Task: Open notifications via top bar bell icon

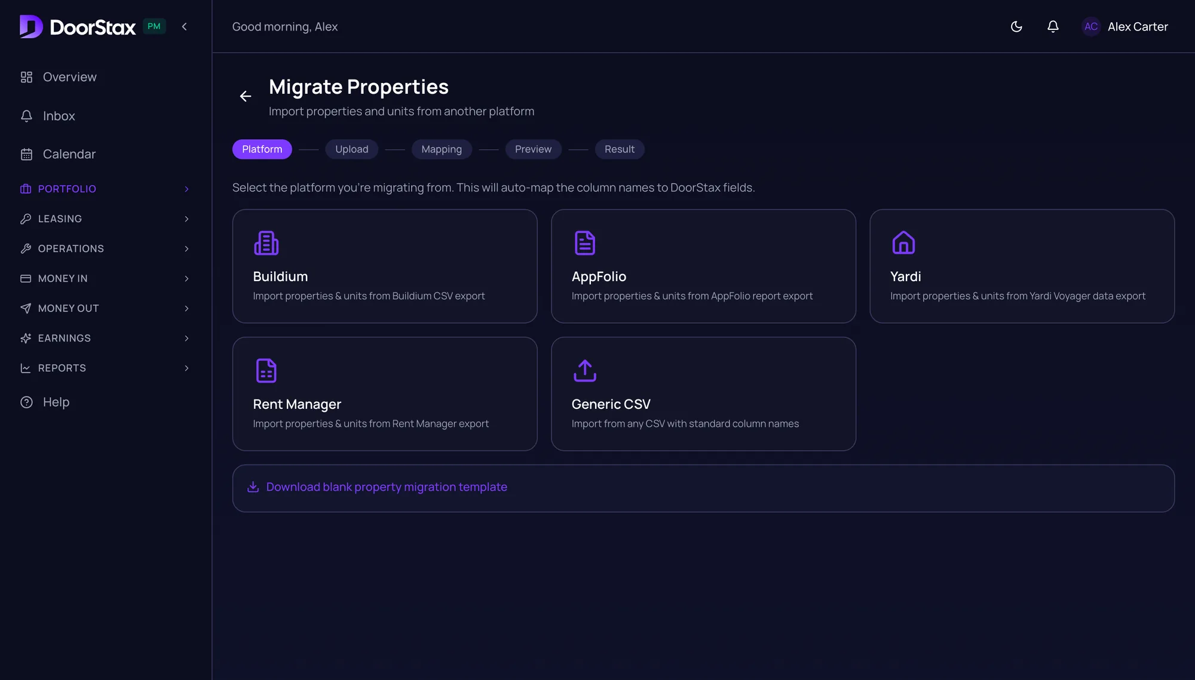Action: (1053, 26)
